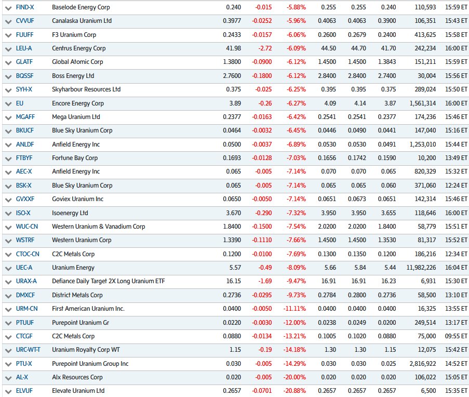Expand the SYH-X row chevron
The width and height of the screenshot is (469, 397).
coord(8,90)
